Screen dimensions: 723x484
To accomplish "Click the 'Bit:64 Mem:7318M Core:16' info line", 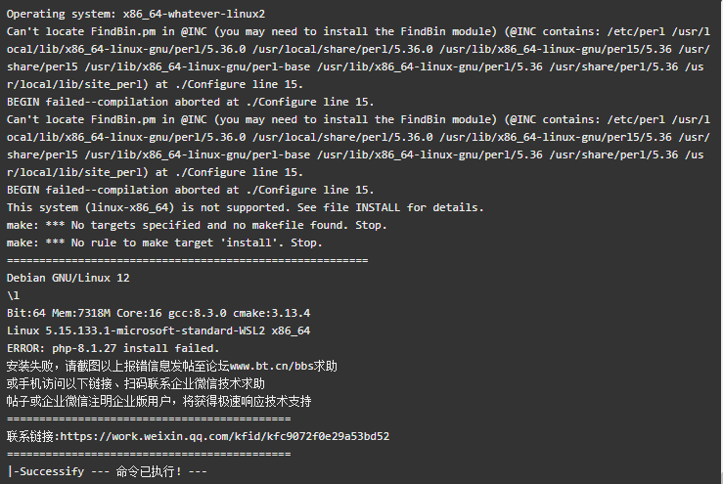I will [x=158, y=313].
